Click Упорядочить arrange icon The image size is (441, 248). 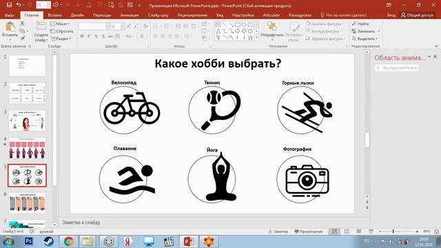tap(272, 27)
